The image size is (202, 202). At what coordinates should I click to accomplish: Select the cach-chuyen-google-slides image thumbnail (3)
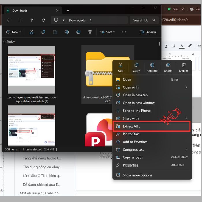(x=31, y=70)
